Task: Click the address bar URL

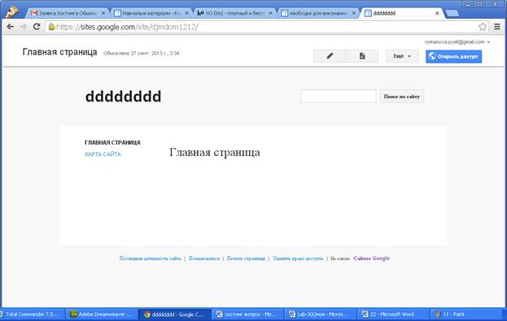Action: pos(127,27)
